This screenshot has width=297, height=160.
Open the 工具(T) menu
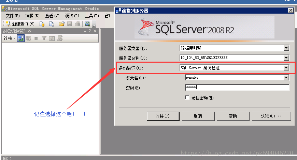pyautogui.click(x=92, y=16)
